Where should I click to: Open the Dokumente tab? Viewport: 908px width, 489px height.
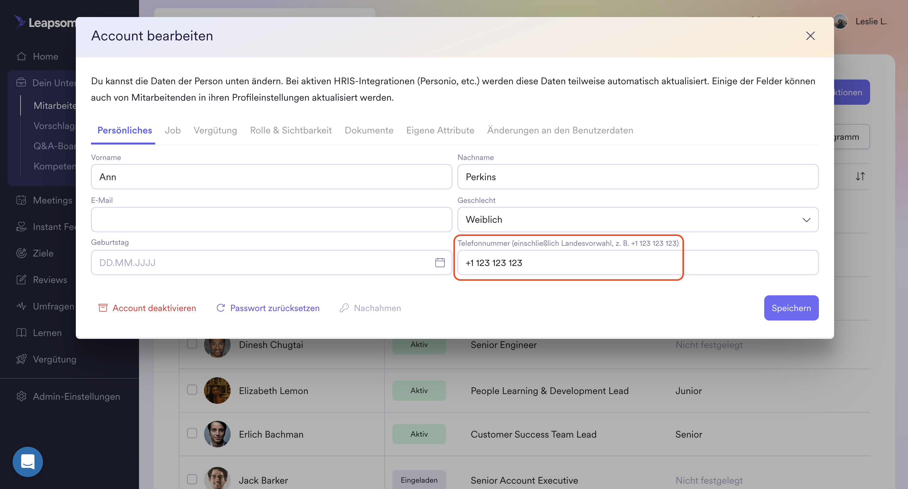[369, 130]
